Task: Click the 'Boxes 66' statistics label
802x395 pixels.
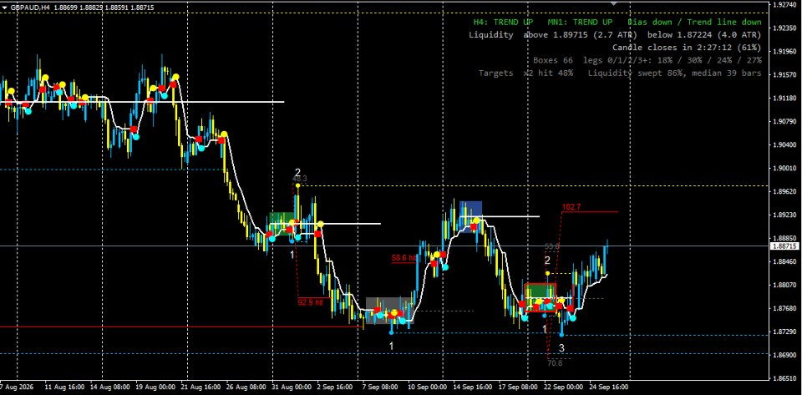Action: pyautogui.click(x=553, y=60)
